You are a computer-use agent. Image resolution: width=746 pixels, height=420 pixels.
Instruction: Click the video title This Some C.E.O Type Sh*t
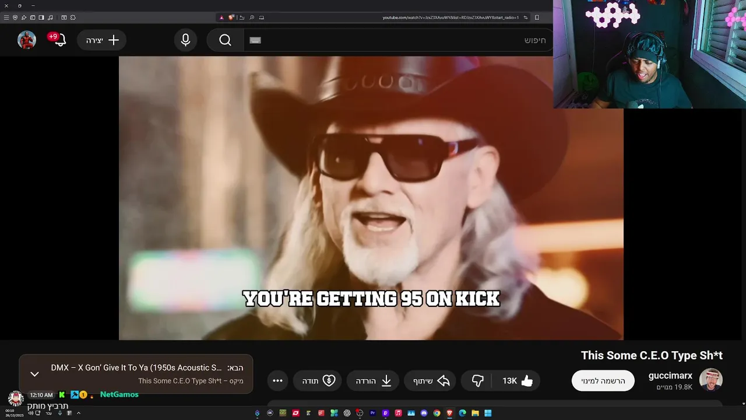[x=652, y=355]
